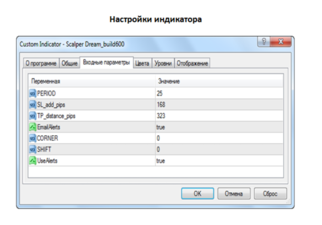This screenshot has height=225, width=322.
Task: Click the integer icon beside CORNER
Action: pos(33,138)
